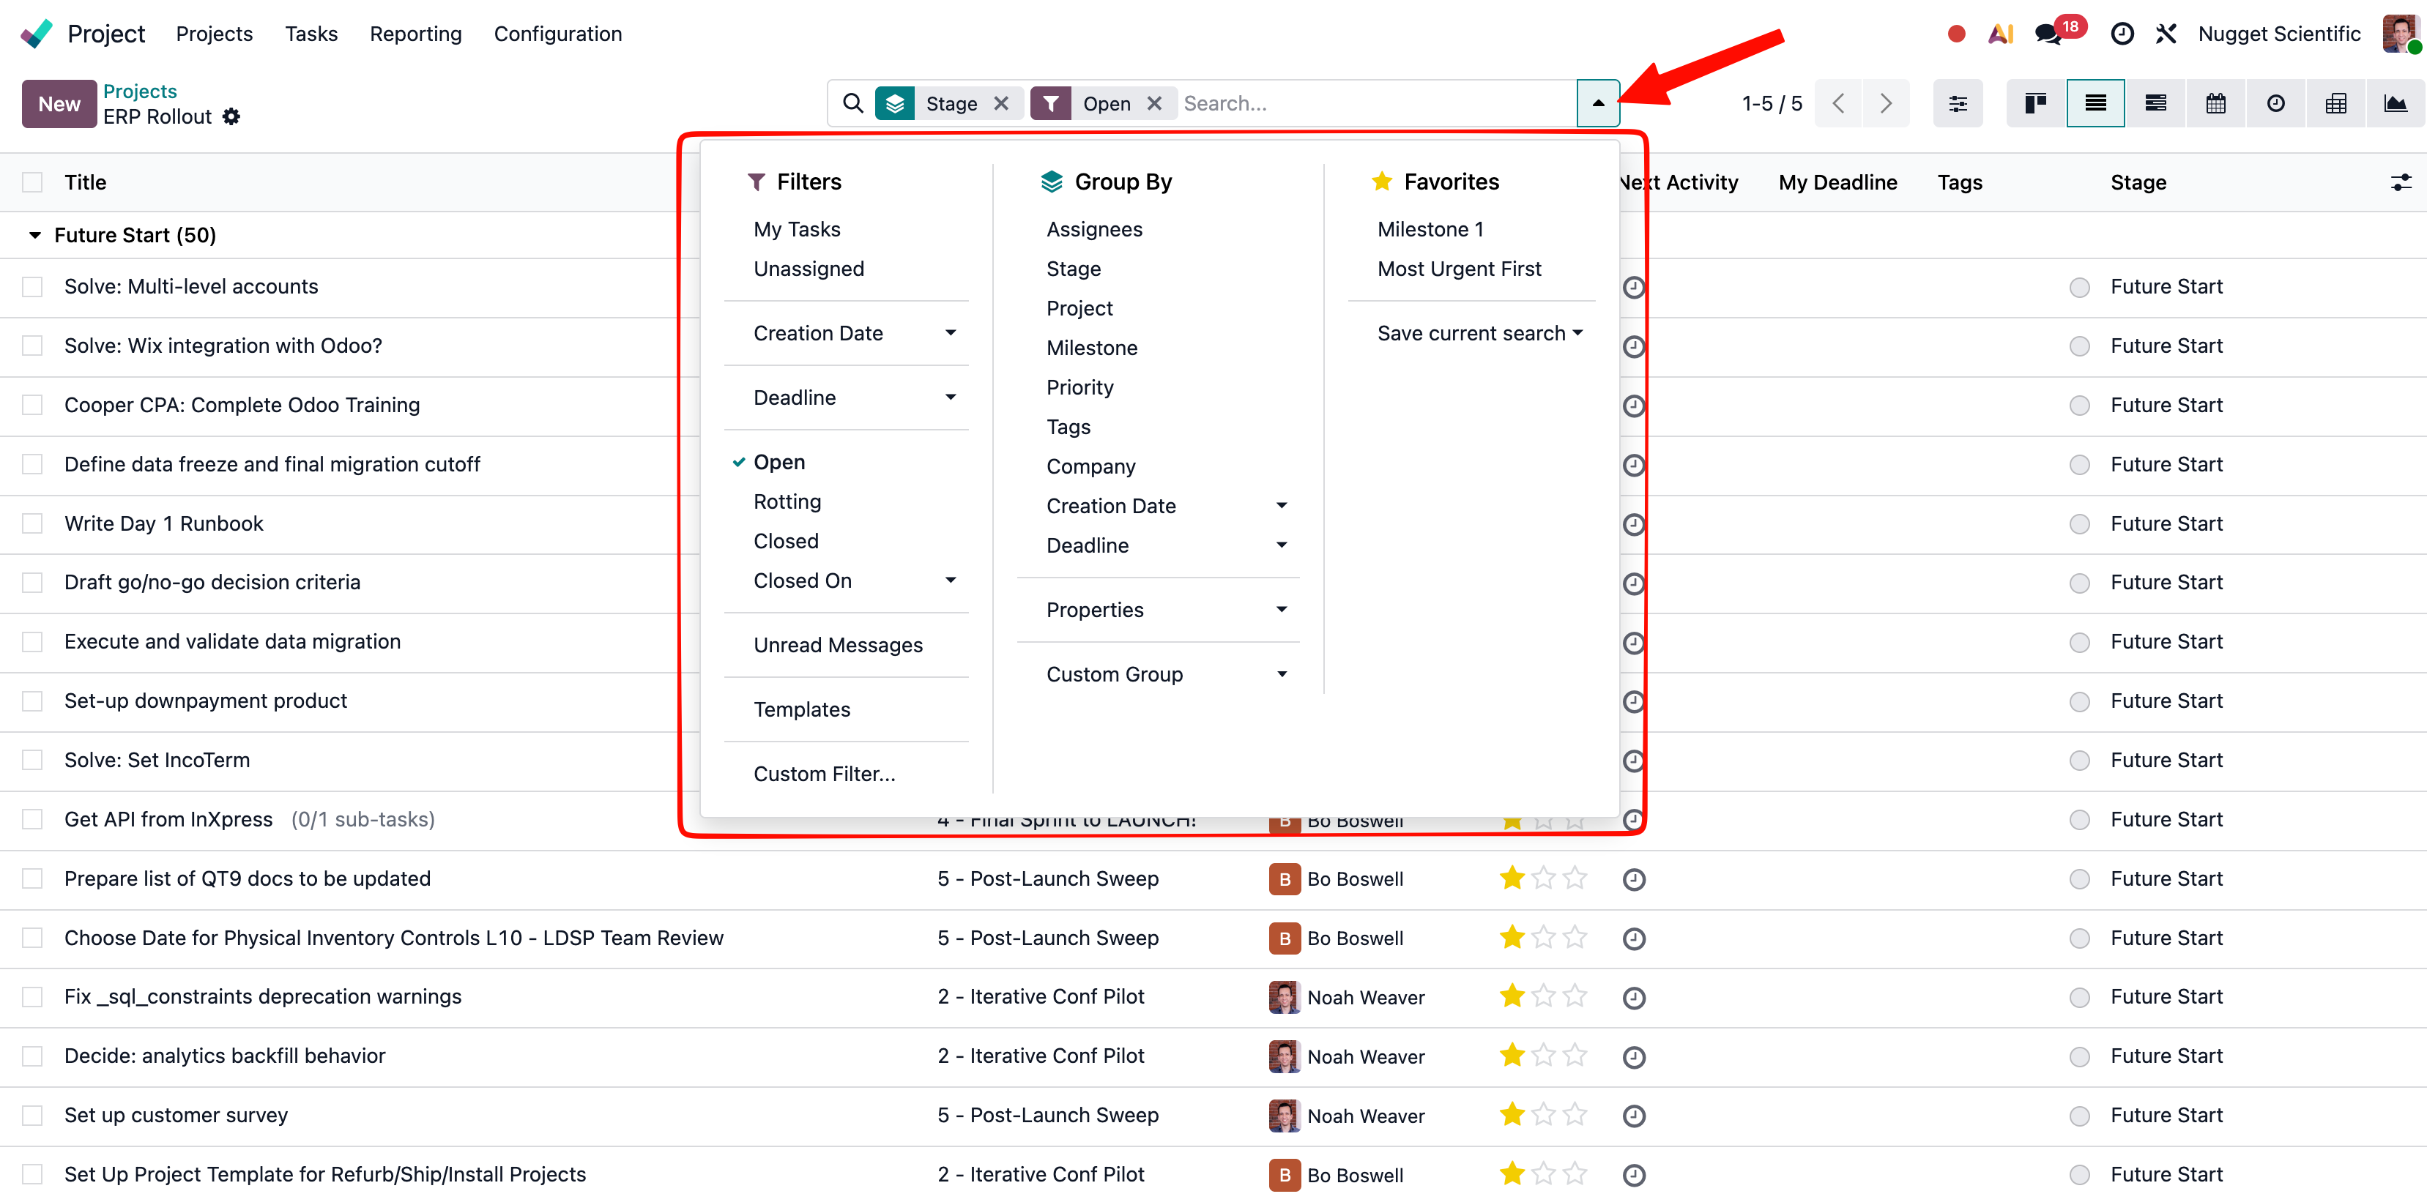Open the view options sliders icon
This screenshot has height=1202, width=2427.
[1958, 104]
